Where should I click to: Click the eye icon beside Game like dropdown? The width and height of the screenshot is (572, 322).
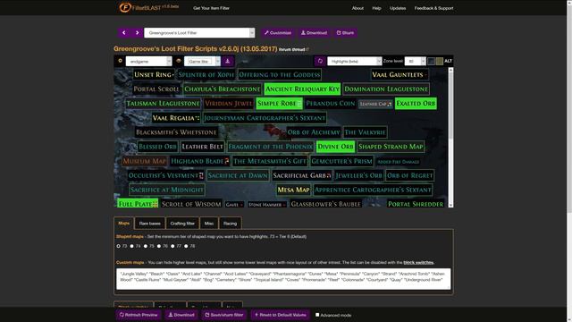coord(179,61)
